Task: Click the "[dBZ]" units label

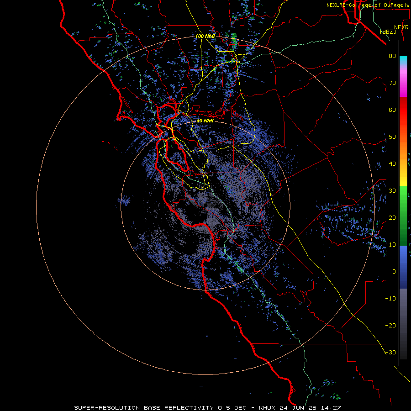Action: click(388, 32)
